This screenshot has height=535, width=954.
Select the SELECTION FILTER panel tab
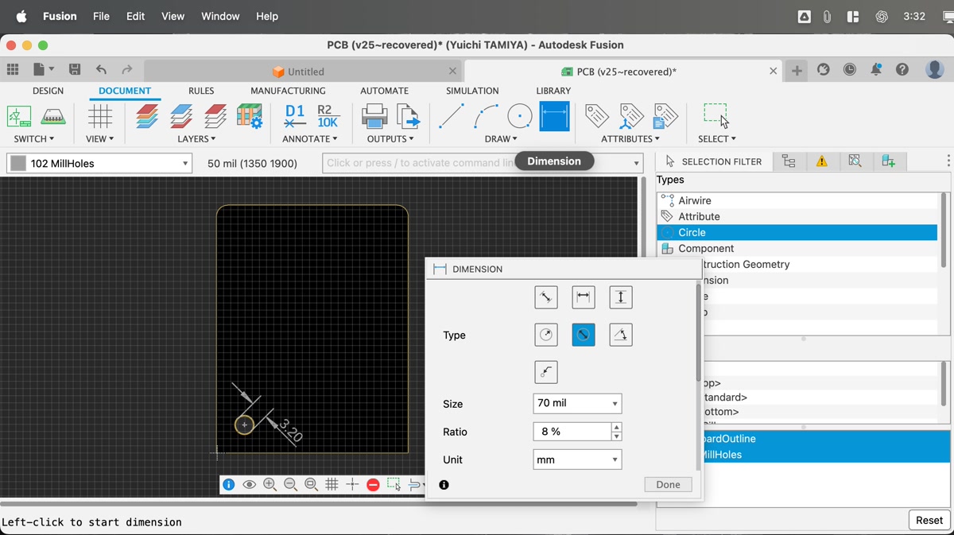(713, 161)
